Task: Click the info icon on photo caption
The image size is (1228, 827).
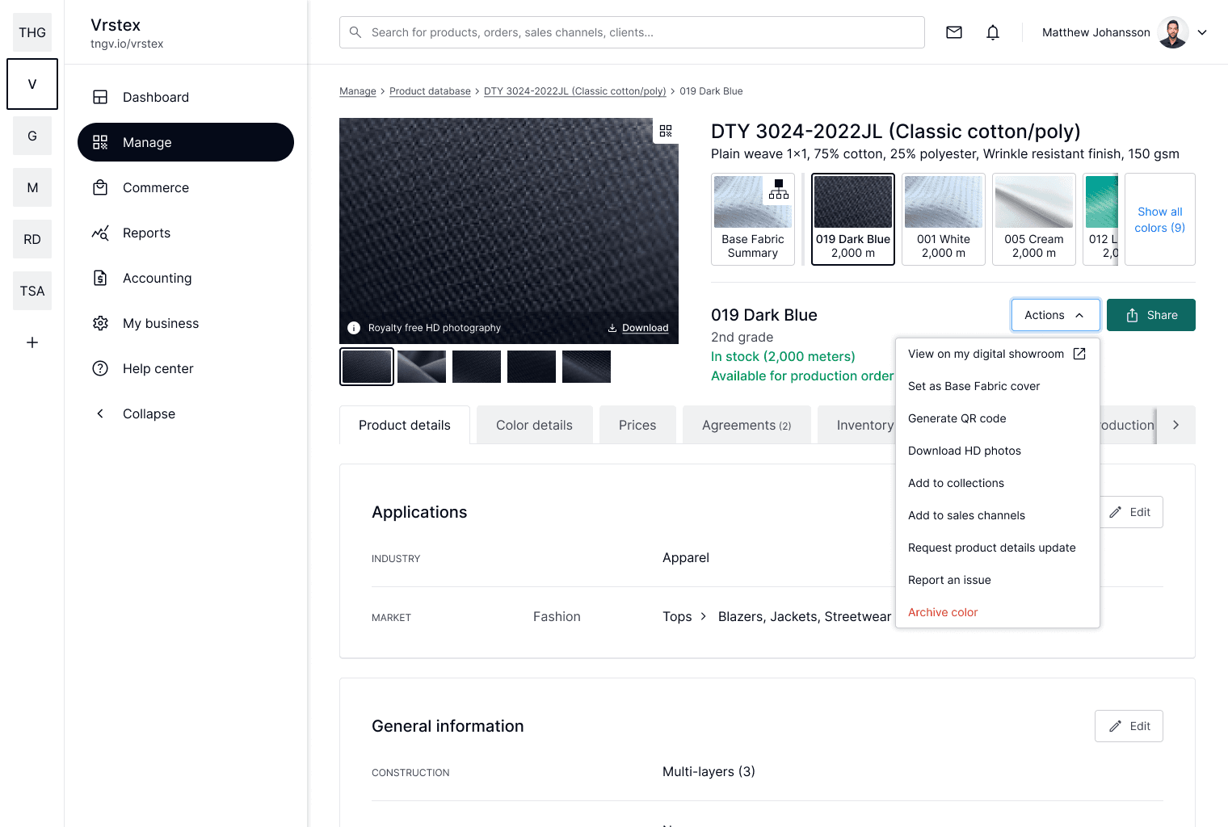Action: 354,328
